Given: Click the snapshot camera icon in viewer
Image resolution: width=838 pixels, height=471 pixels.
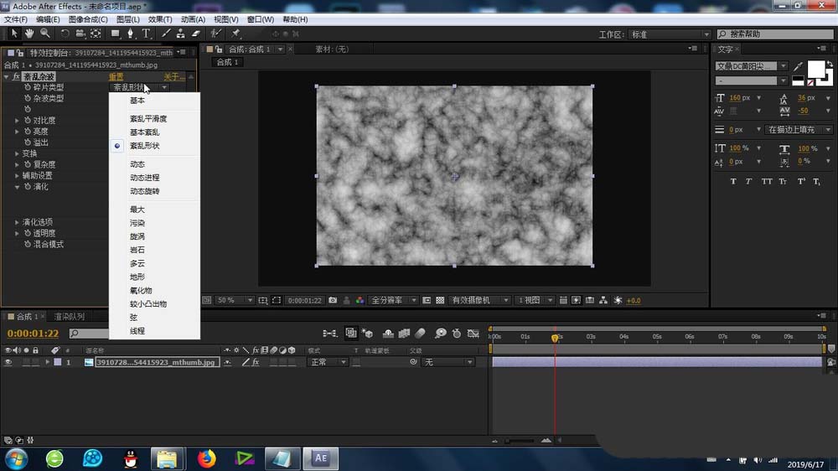Looking at the screenshot, I should tap(333, 300).
